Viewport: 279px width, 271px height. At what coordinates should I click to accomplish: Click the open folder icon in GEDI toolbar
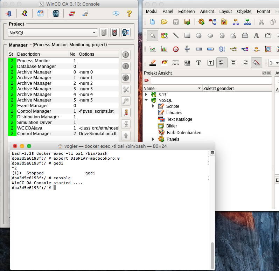click(x=164, y=22)
